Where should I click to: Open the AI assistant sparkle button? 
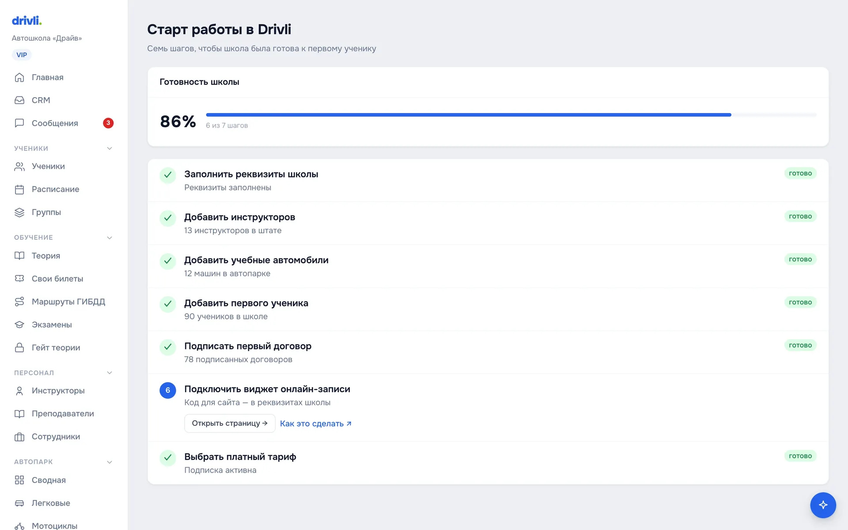pyautogui.click(x=823, y=505)
